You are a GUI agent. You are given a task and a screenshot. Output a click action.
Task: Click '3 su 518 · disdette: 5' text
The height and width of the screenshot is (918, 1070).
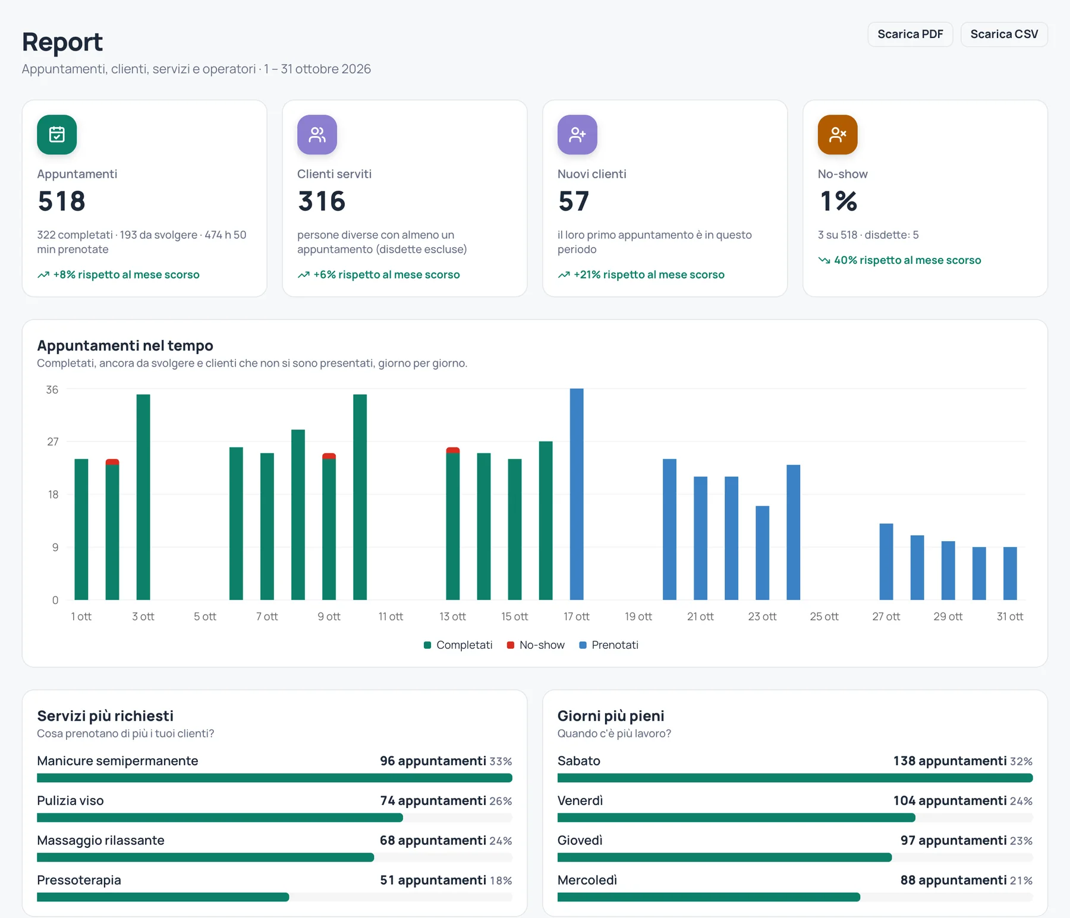point(868,235)
